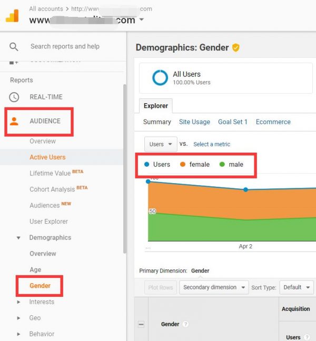Open the Secondary dimension dropdown
Screen dimensions: 316x341
click(x=214, y=287)
